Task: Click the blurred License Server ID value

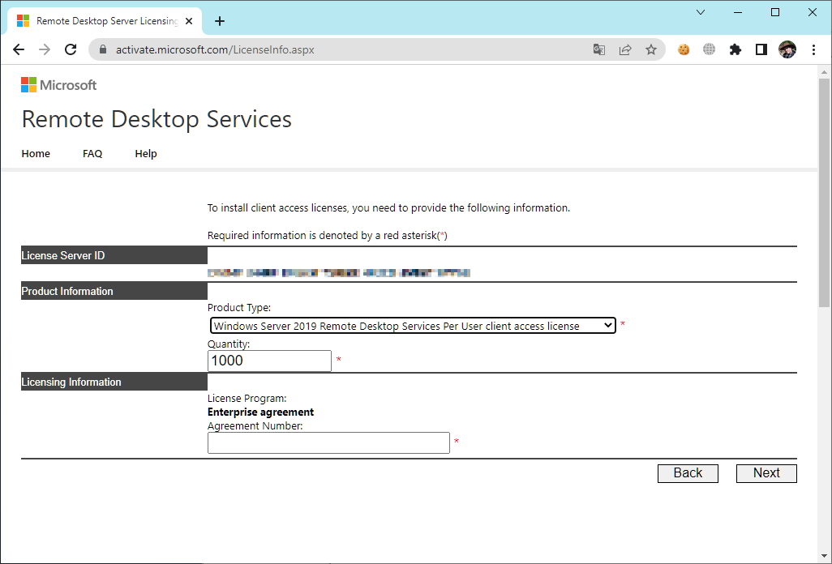Action: click(x=338, y=273)
